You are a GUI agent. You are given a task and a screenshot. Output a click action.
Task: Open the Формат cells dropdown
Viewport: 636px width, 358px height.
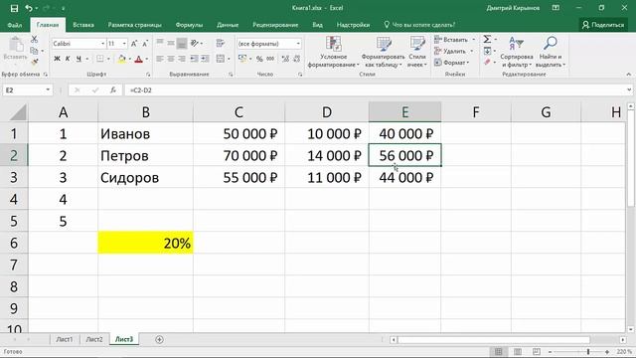[x=452, y=63]
